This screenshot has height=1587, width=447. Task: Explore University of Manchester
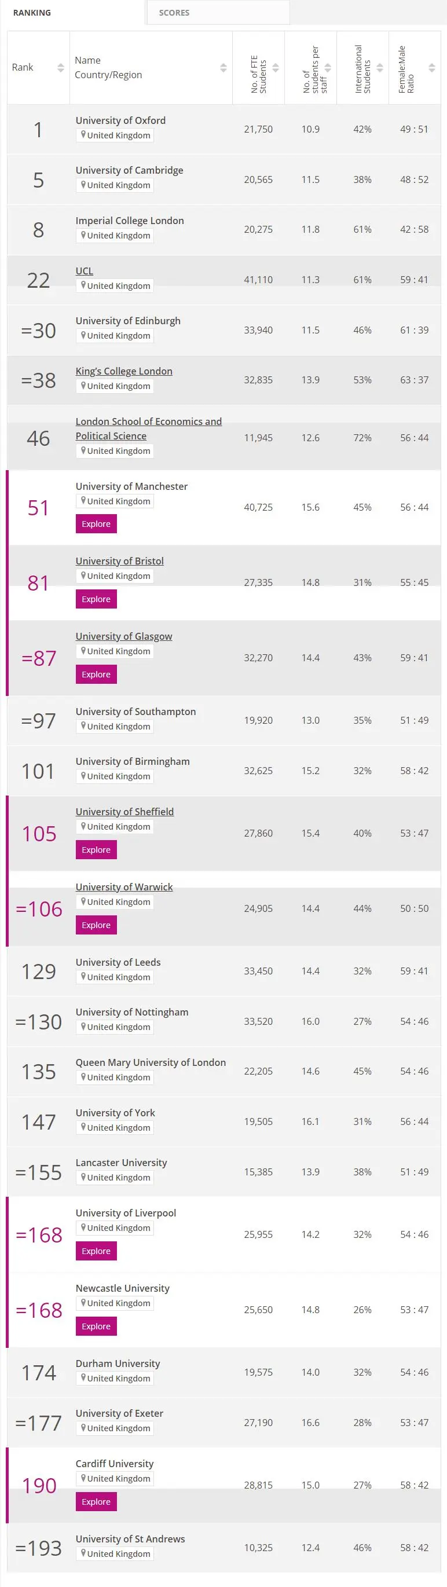tap(96, 523)
